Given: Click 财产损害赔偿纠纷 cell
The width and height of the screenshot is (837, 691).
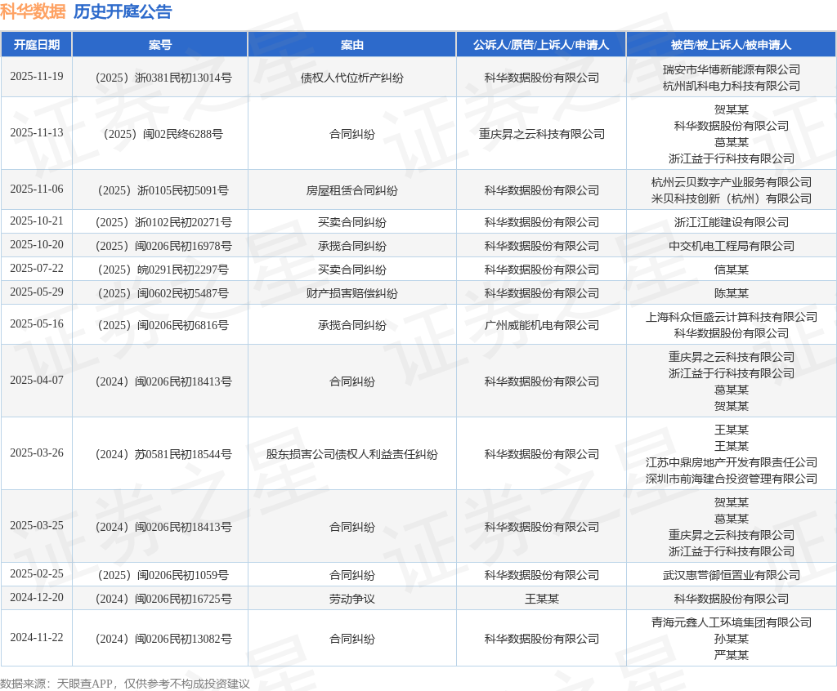Looking at the screenshot, I should tap(351, 293).
